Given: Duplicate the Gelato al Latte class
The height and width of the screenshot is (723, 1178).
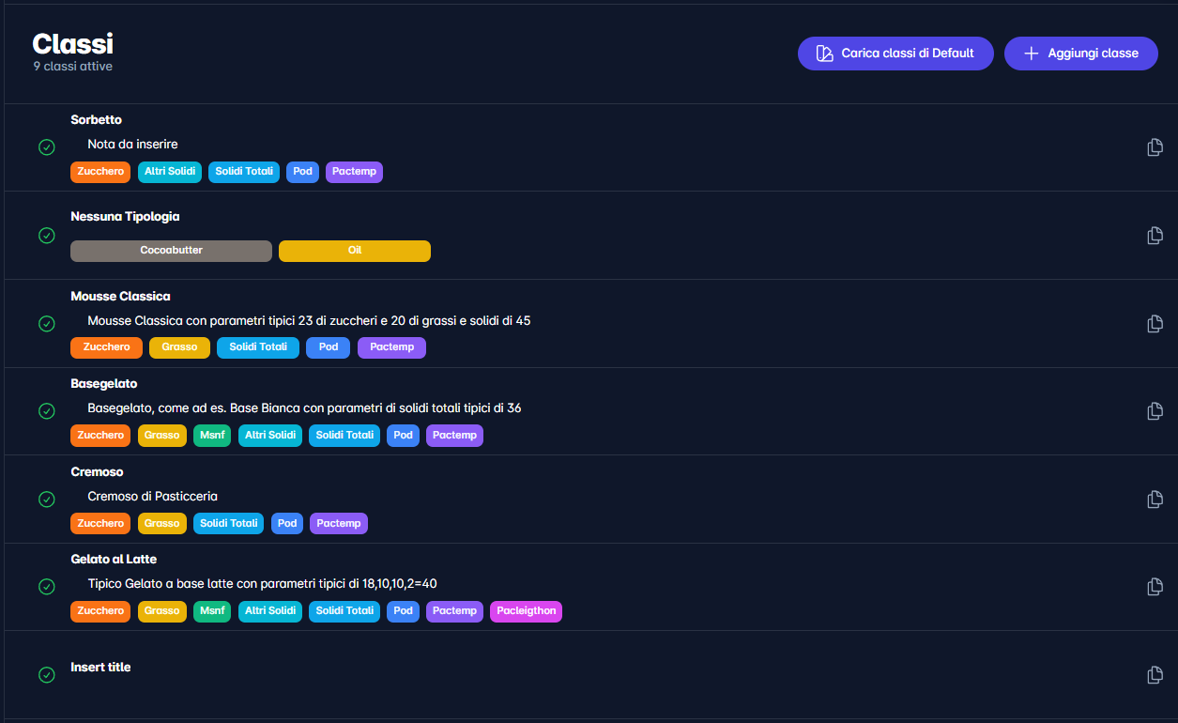Looking at the screenshot, I should click(x=1155, y=587).
